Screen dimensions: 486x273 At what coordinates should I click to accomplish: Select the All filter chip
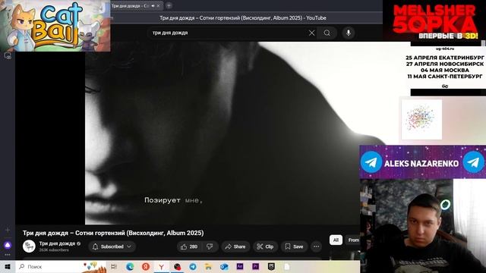coord(336,240)
